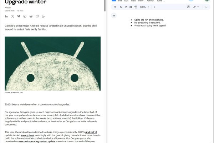Print the Google Docs document

(x=131, y=7)
